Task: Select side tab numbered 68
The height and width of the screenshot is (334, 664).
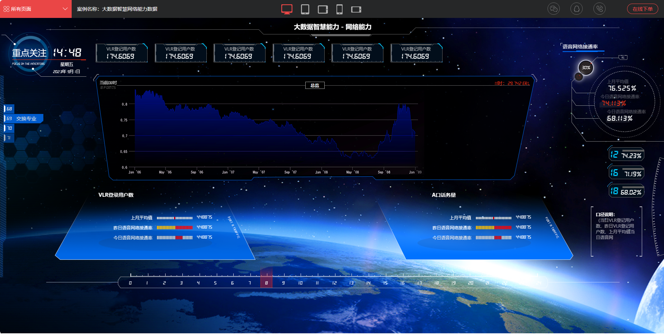Action: coord(9,109)
